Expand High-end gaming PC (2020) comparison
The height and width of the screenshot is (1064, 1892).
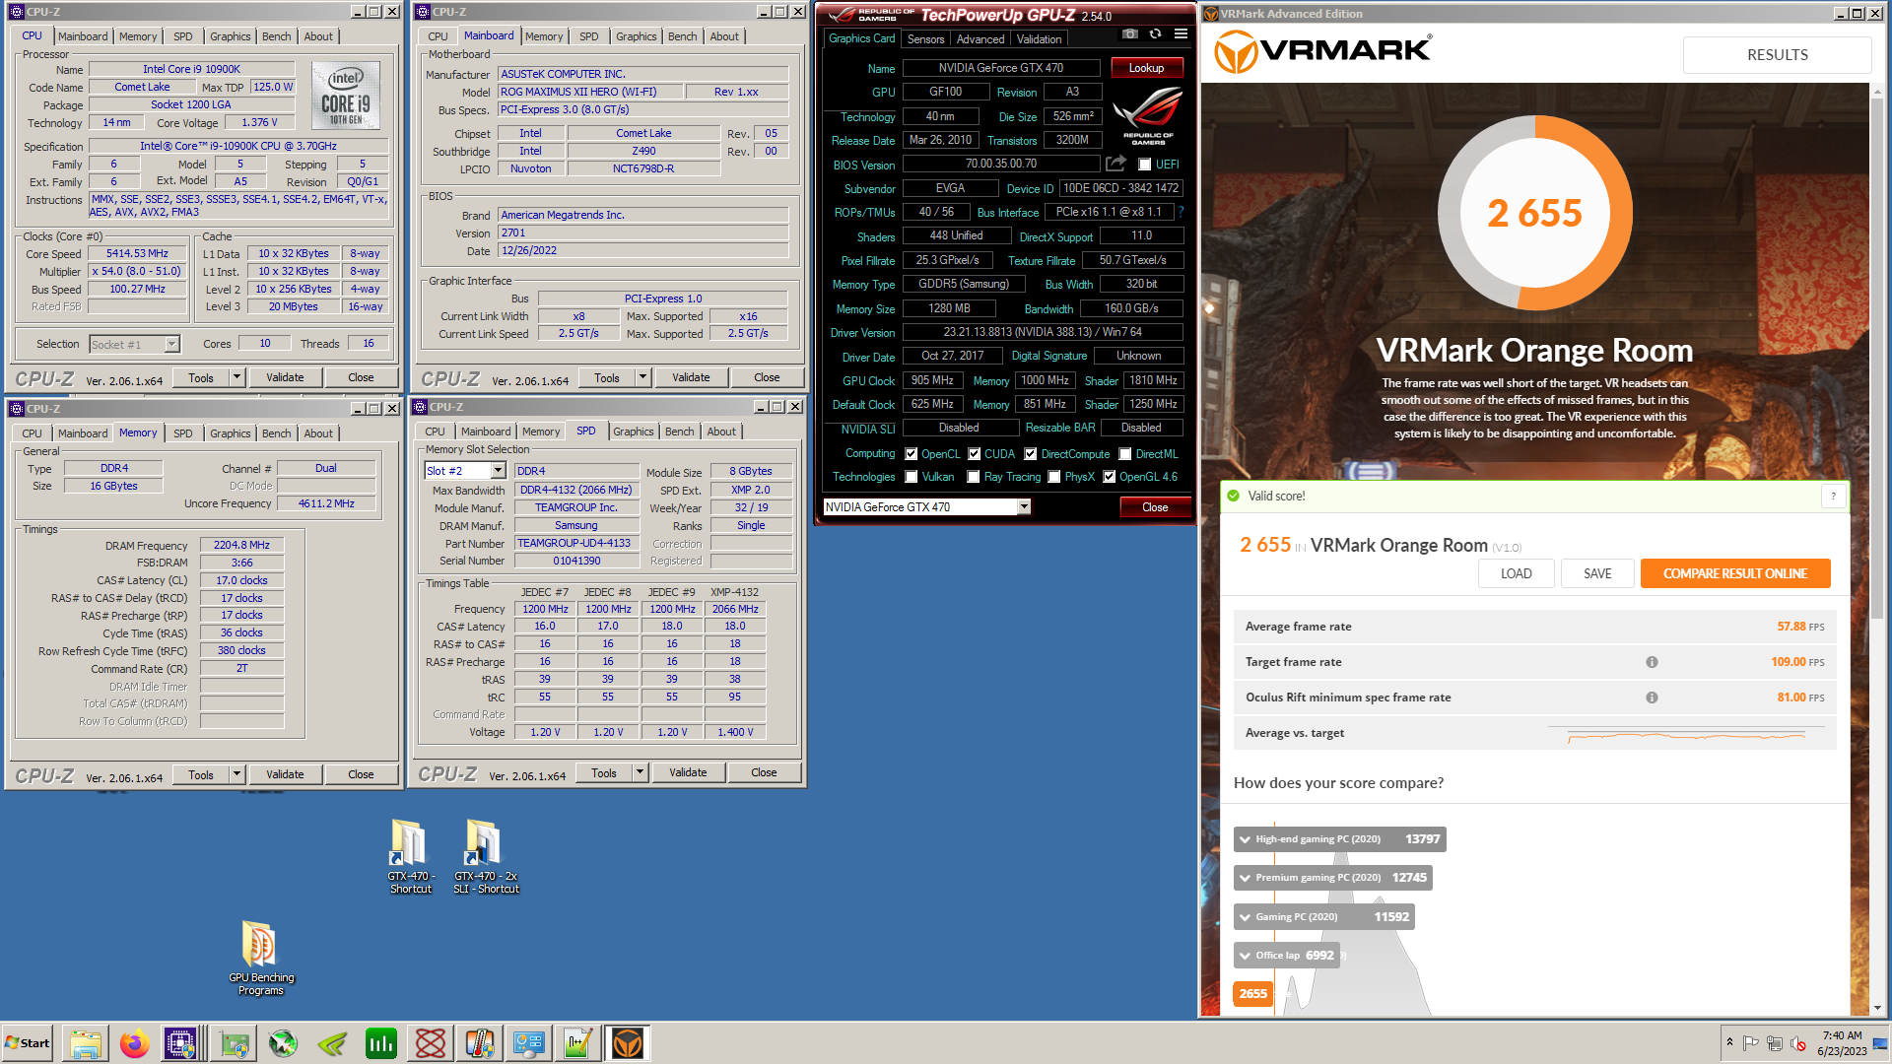click(1339, 839)
